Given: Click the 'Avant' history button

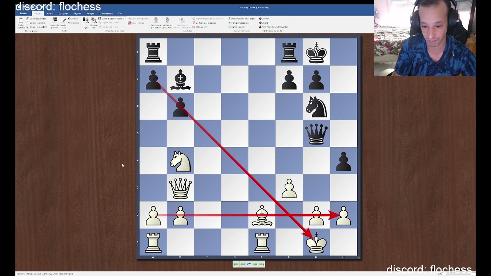Looking at the screenshot, I should coord(264,23).
